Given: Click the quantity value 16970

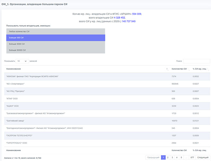Looking at the screenshot, I should pyautogui.click(x=174, y=121).
